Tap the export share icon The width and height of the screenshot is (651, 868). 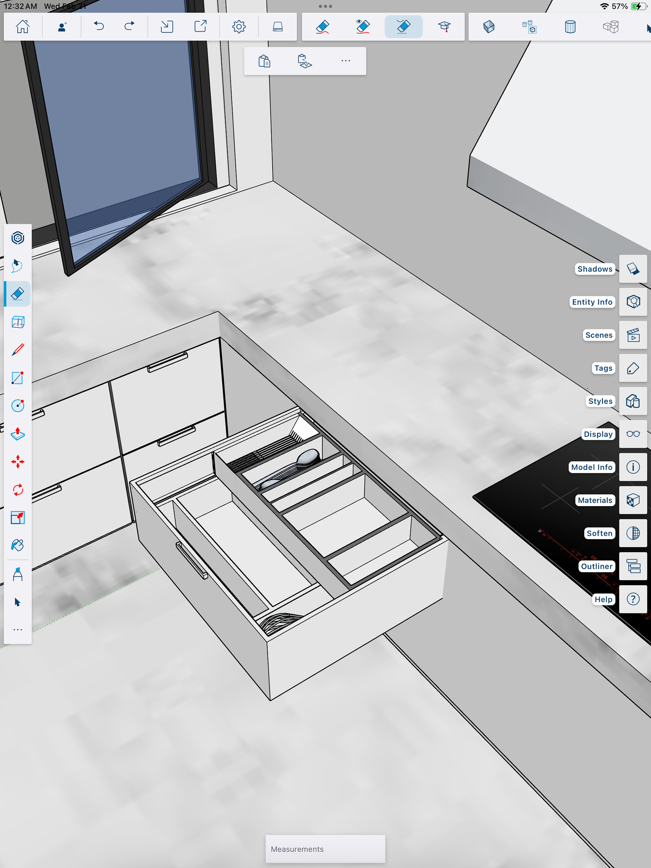(x=200, y=26)
